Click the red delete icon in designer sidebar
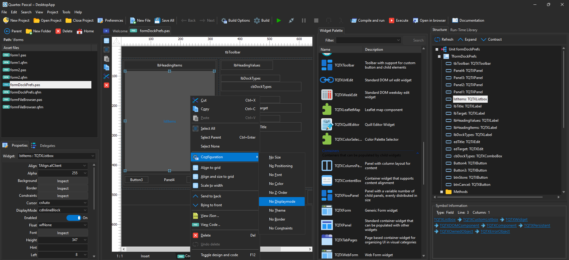 [107, 85]
